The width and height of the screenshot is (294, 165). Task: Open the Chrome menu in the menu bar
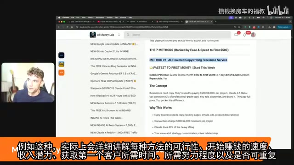(66, 17)
